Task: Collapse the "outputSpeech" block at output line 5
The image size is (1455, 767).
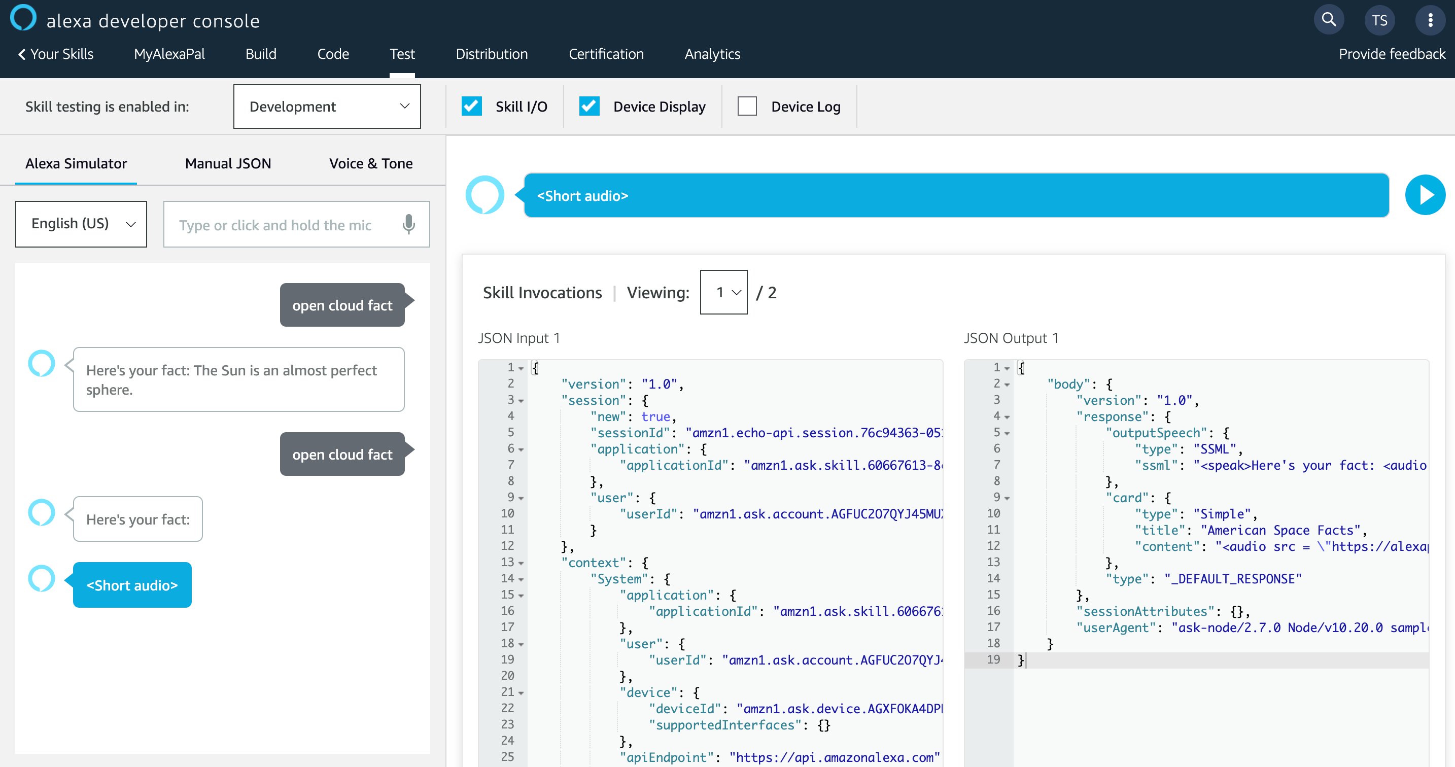Action: click(1007, 434)
